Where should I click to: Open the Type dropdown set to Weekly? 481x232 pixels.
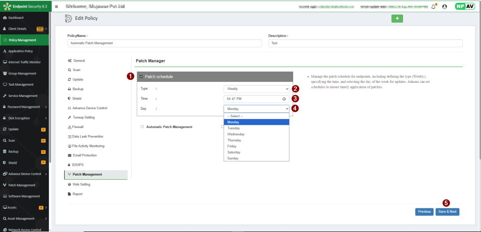click(x=256, y=88)
